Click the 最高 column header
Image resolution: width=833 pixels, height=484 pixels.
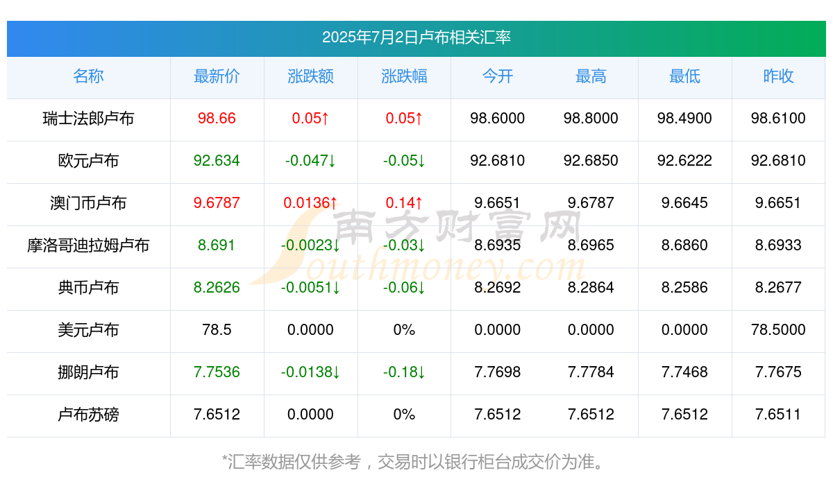coord(591,76)
